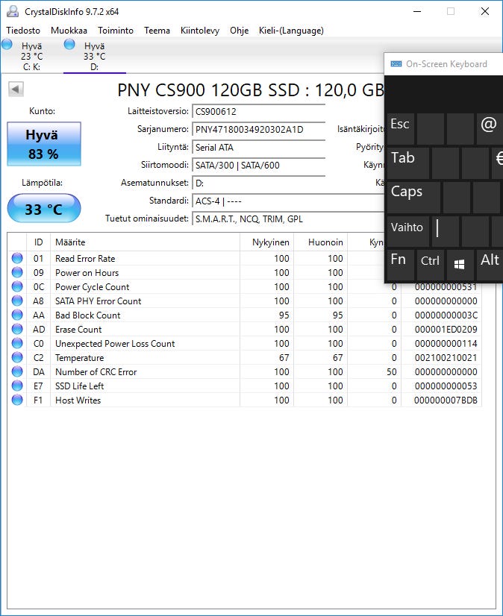Click status orb of Host Writes row
The height and width of the screenshot is (616, 503).
[x=17, y=400]
